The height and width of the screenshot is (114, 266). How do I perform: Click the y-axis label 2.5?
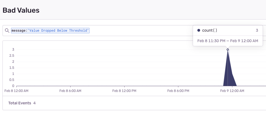tap(12, 56)
